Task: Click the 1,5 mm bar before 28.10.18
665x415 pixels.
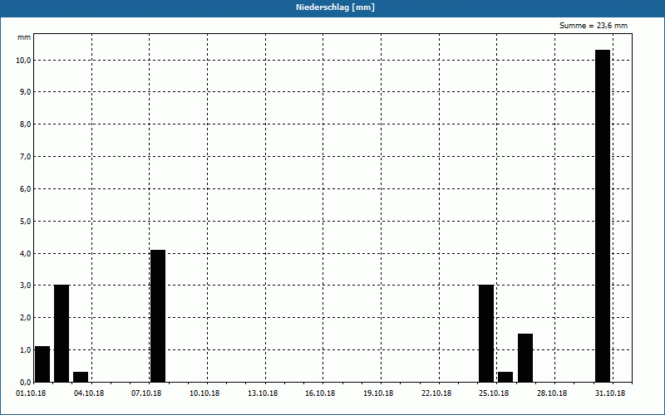Action: pyautogui.click(x=525, y=358)
